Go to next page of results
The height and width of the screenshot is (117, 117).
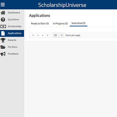point(43,35)
